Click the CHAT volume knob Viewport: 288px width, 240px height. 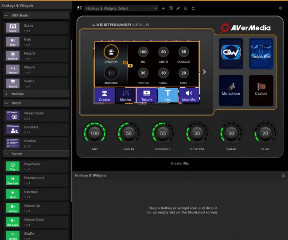(265, 133)
